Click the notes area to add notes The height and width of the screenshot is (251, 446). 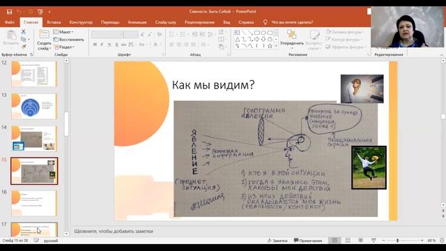click(114, 231)
